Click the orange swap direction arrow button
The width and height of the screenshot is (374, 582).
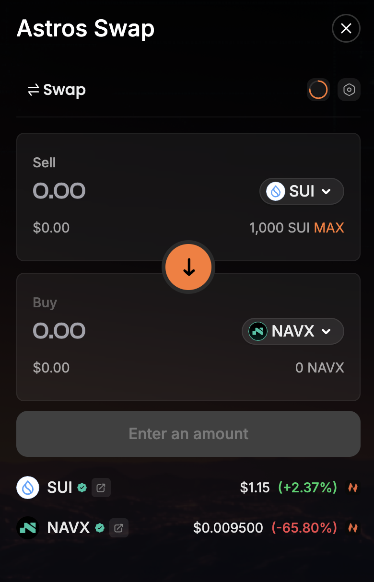188,268
